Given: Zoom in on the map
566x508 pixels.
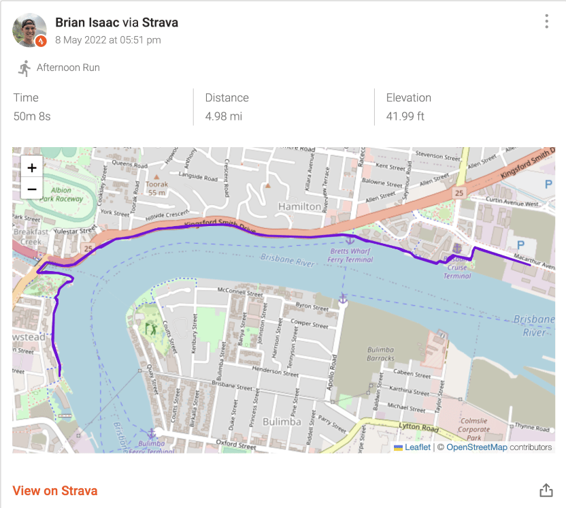Looking at the screenshot, I should point(32,168).
